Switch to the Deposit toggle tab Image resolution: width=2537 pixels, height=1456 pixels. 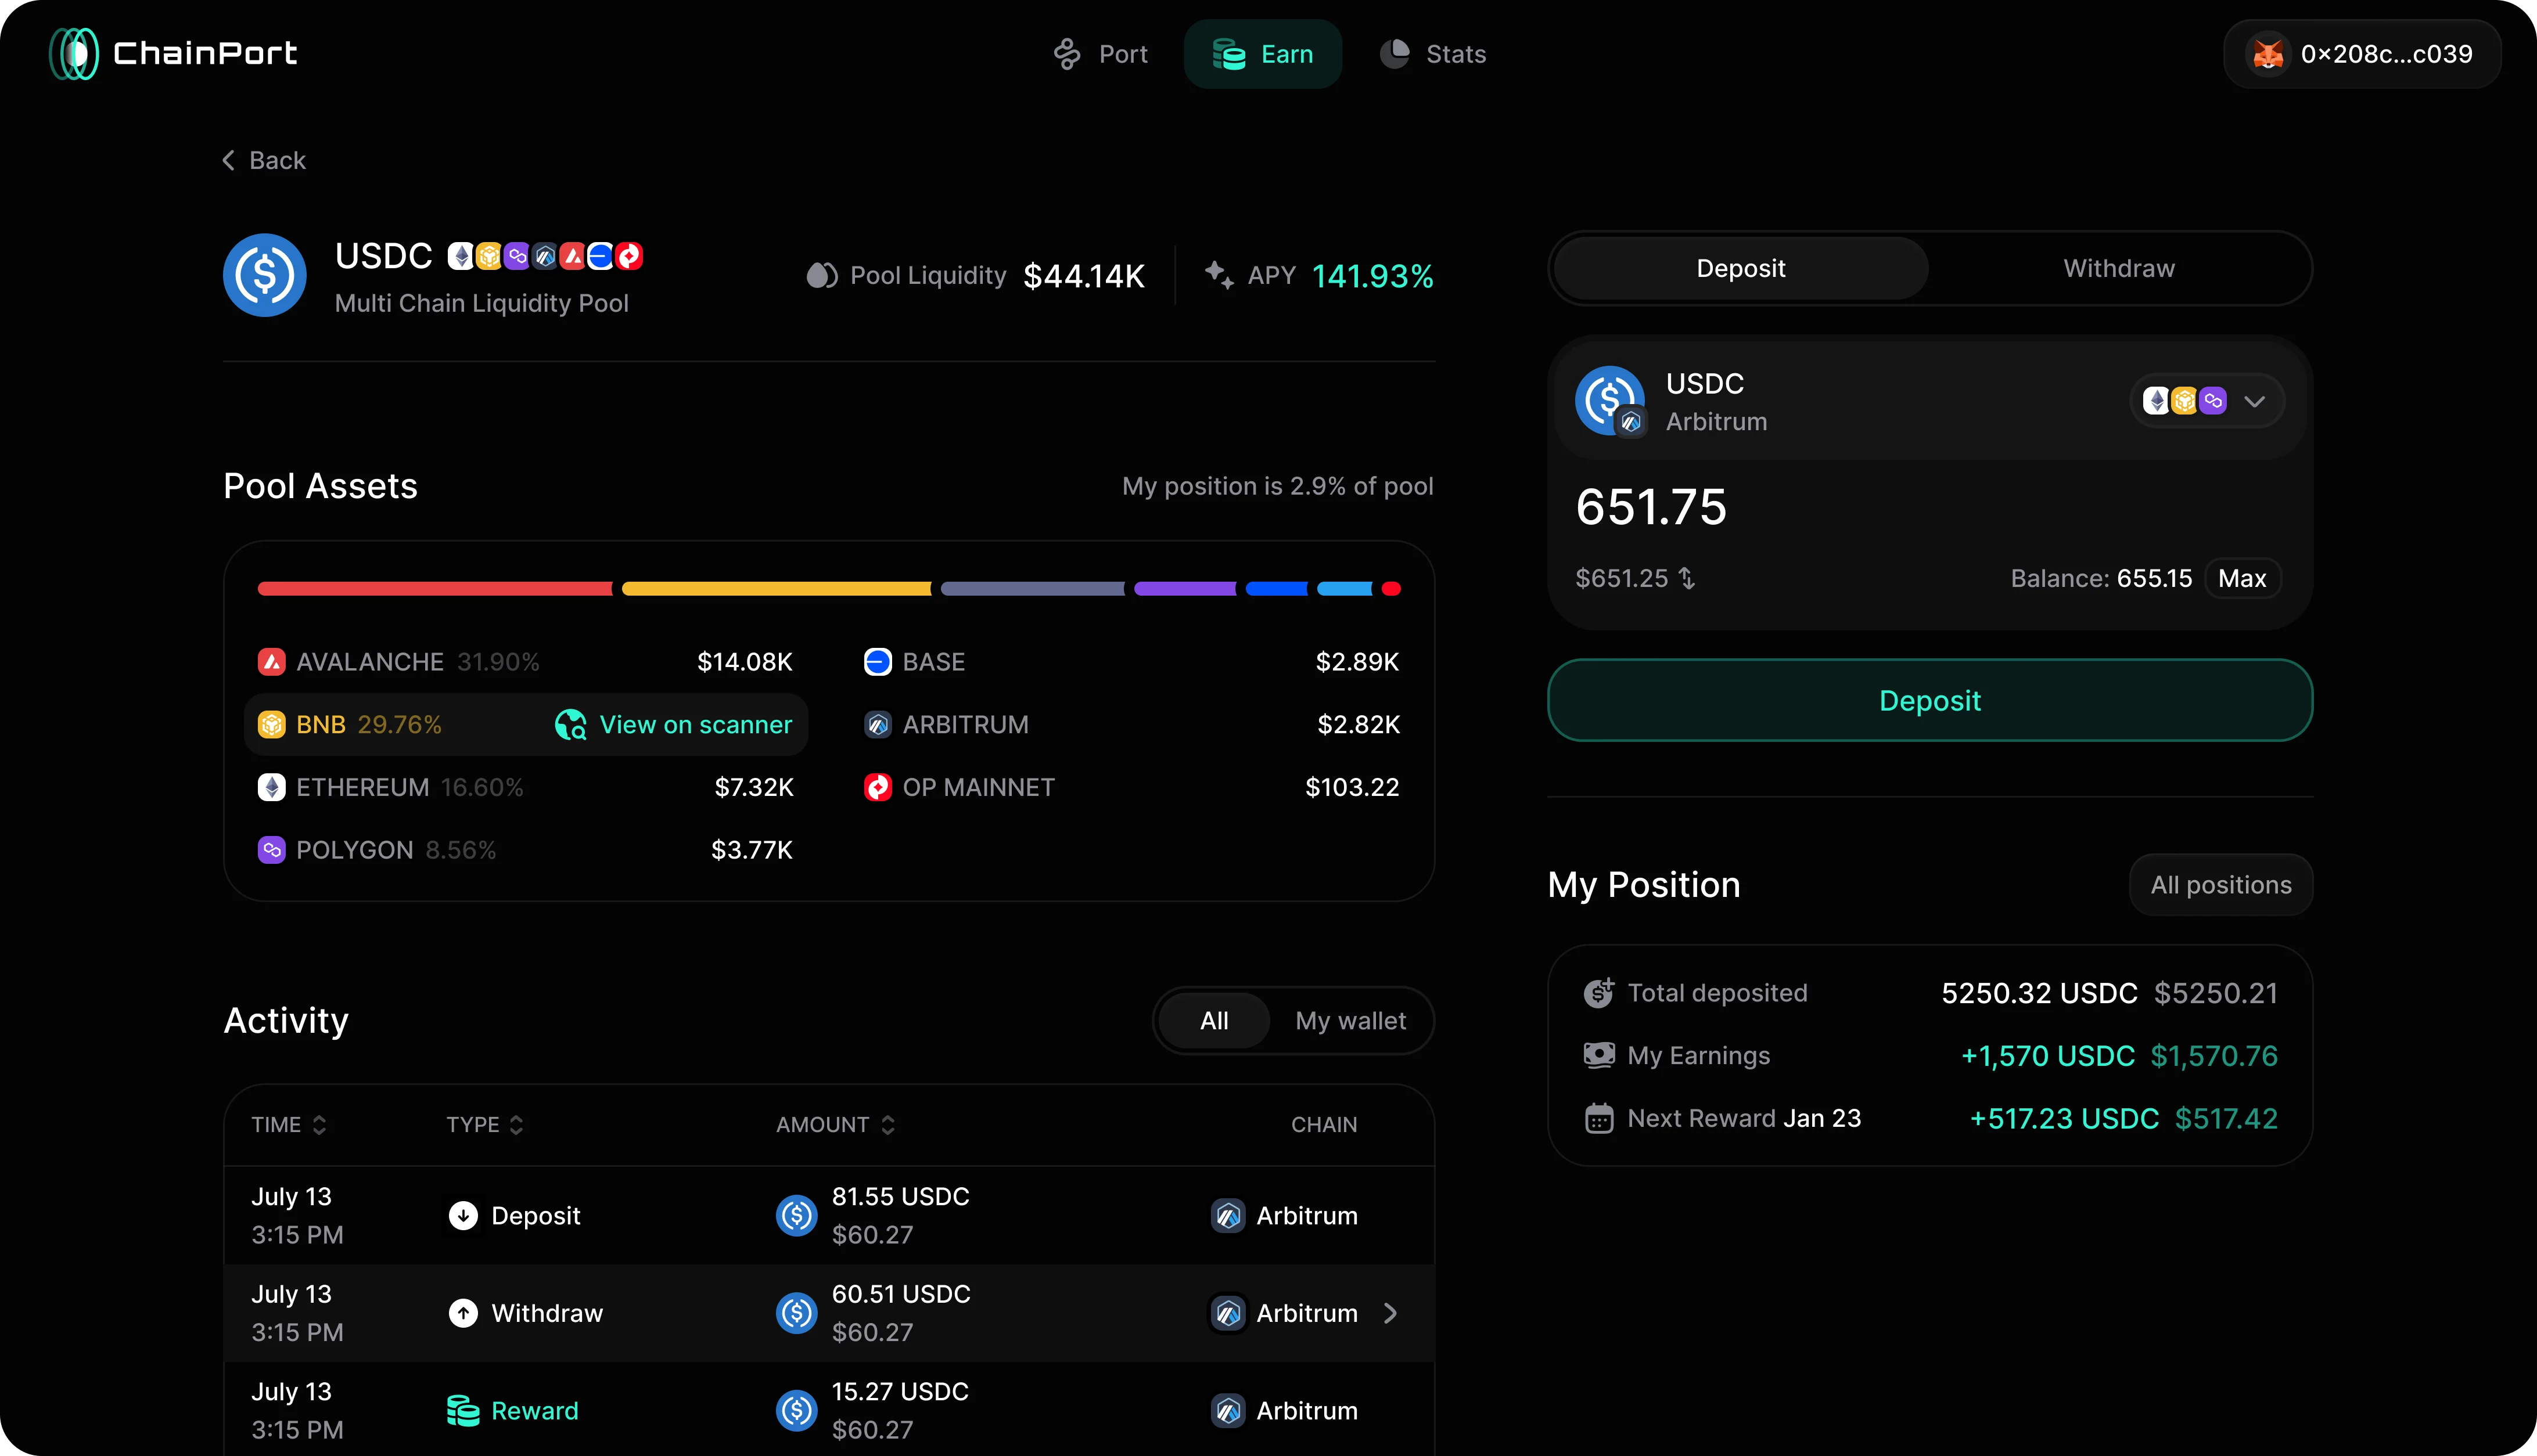click(x=1741, y=268)
